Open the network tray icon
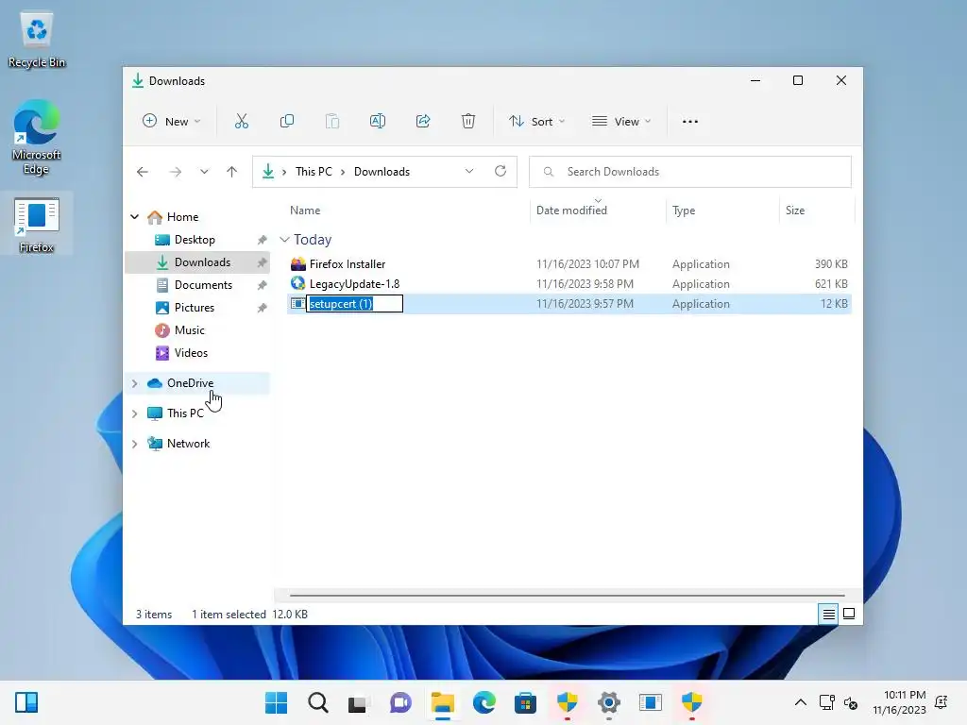 pyautogui.click(x=827, y=702)
